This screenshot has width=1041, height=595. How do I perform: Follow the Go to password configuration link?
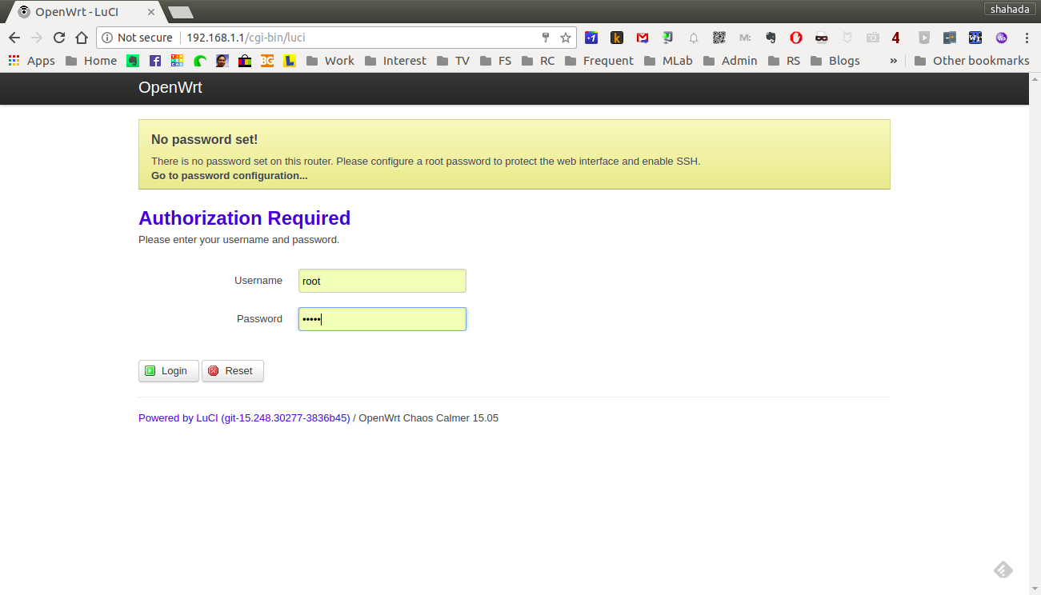pos(230,176)
